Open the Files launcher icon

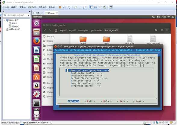(36, 32)
